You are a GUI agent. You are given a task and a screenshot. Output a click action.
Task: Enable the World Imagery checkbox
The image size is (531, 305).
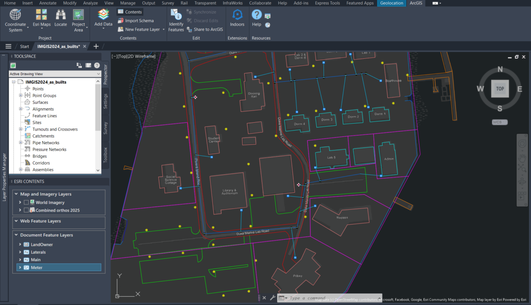coord(26,202)
